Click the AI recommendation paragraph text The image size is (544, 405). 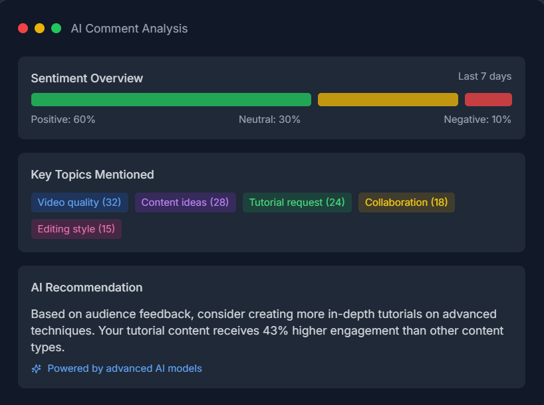(x=266, y=331)
